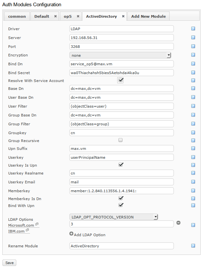The image size is (203, 268).
Task: Open help icon for Userkey Email
Action: tap(193, 182)
